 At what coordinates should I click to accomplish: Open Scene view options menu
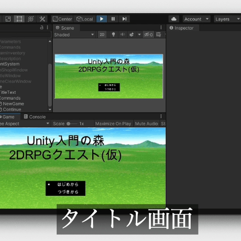click(x=161, y=28)
